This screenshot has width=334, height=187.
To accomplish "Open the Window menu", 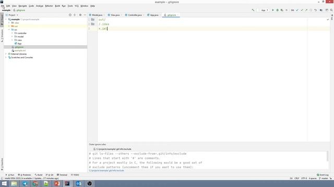I will click(84, 6).
